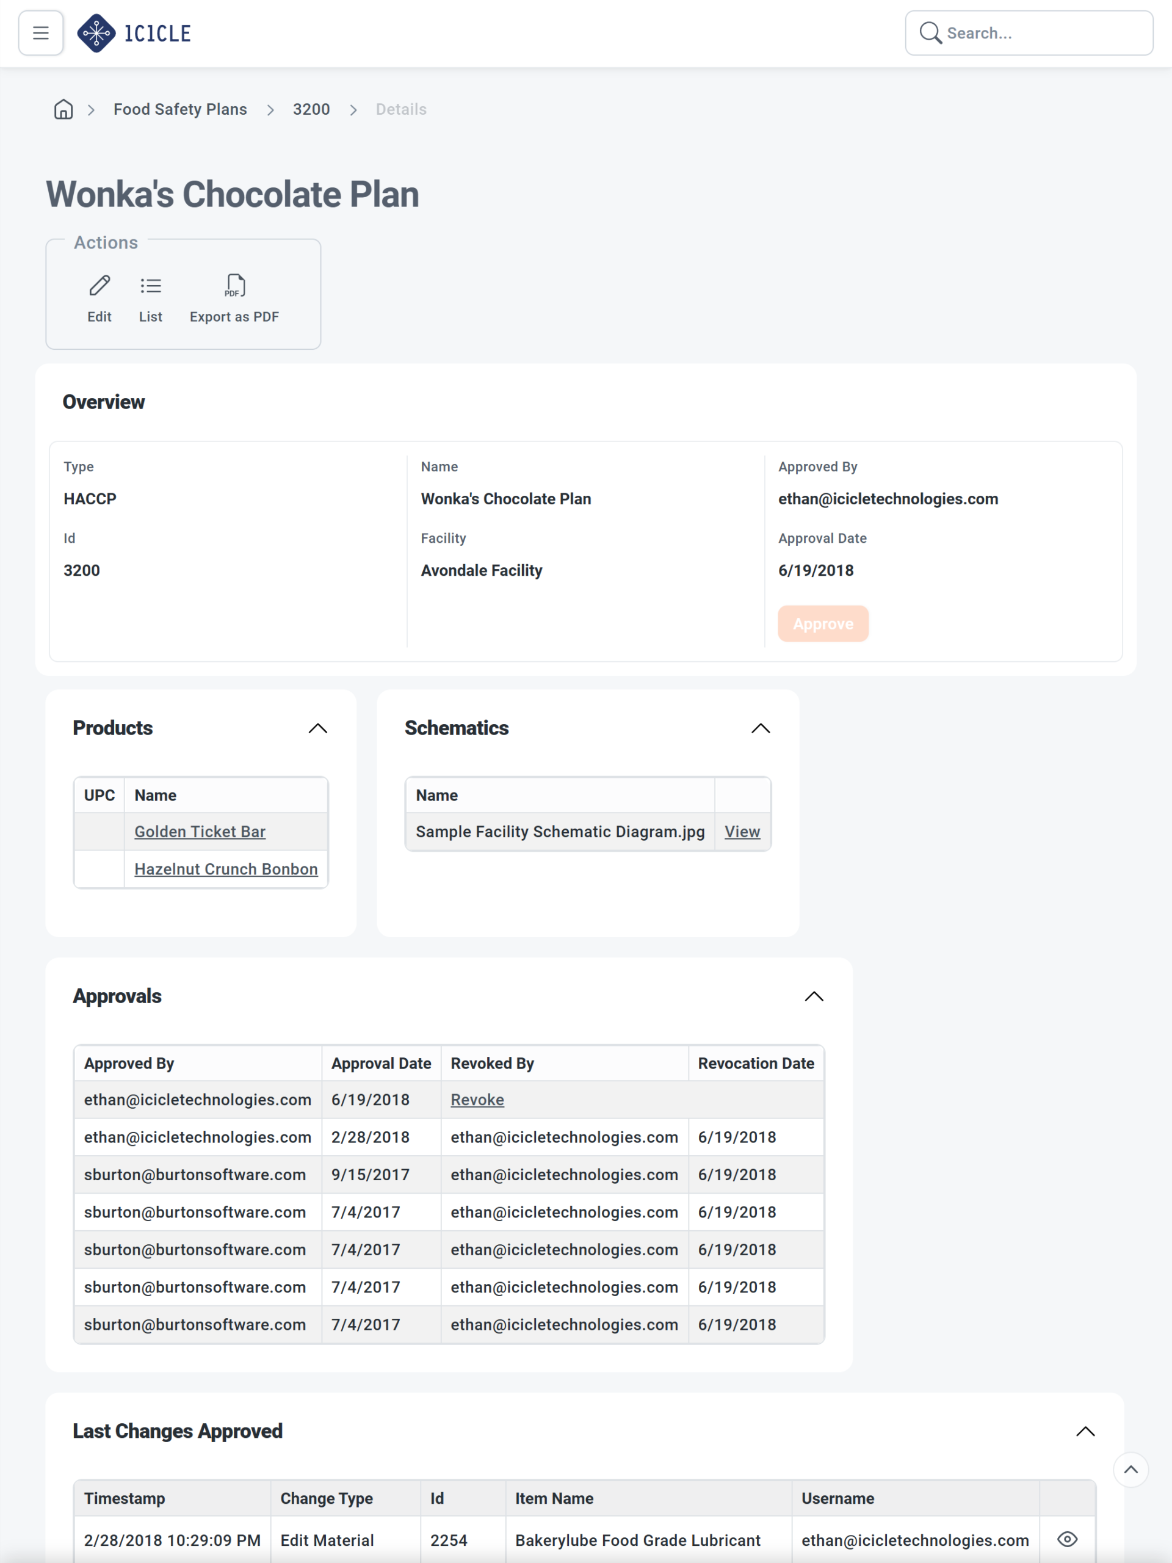
Task: Click the Overview approved-by email value
Action: pos(888,499)
